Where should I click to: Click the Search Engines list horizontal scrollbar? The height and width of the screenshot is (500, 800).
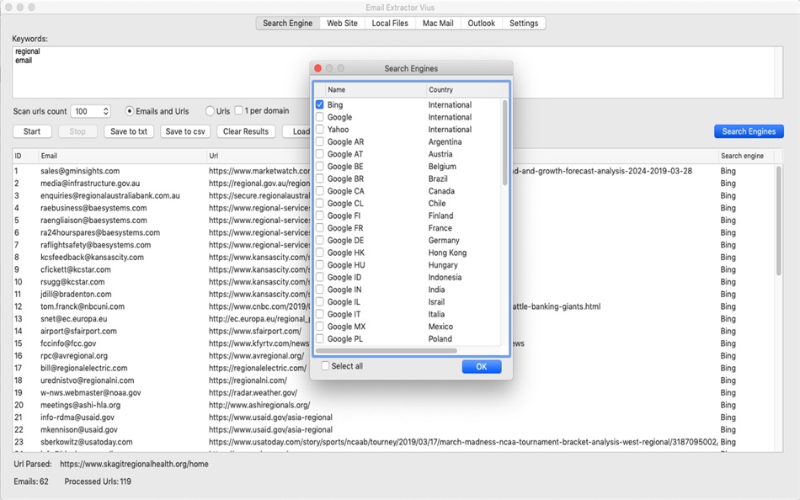pos(387,350)
